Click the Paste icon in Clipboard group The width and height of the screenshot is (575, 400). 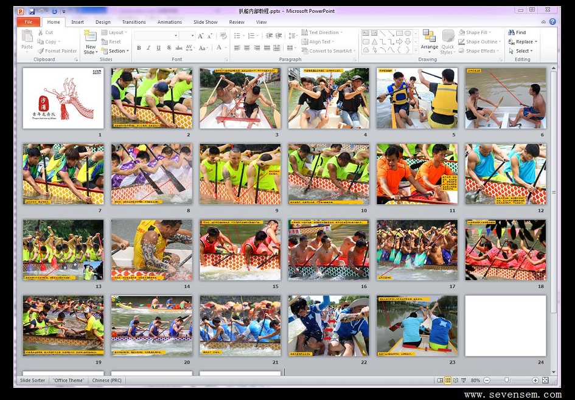pyautogui.click(x=27, y=36)
